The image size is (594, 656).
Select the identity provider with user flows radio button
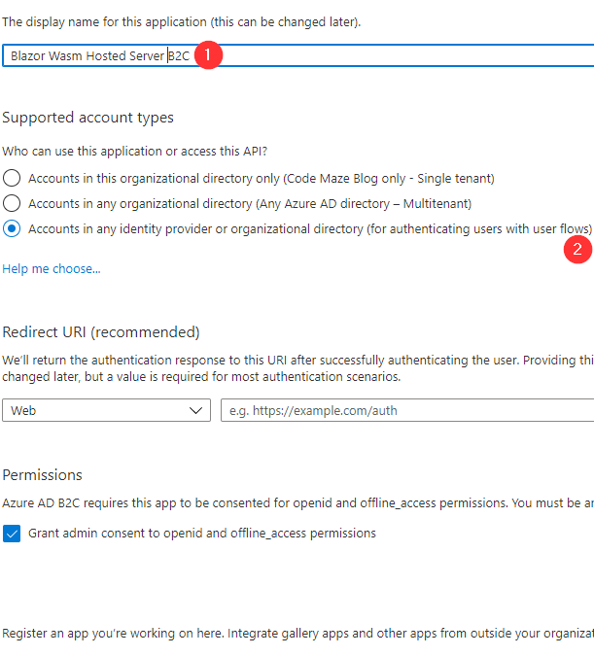(12, 229)
